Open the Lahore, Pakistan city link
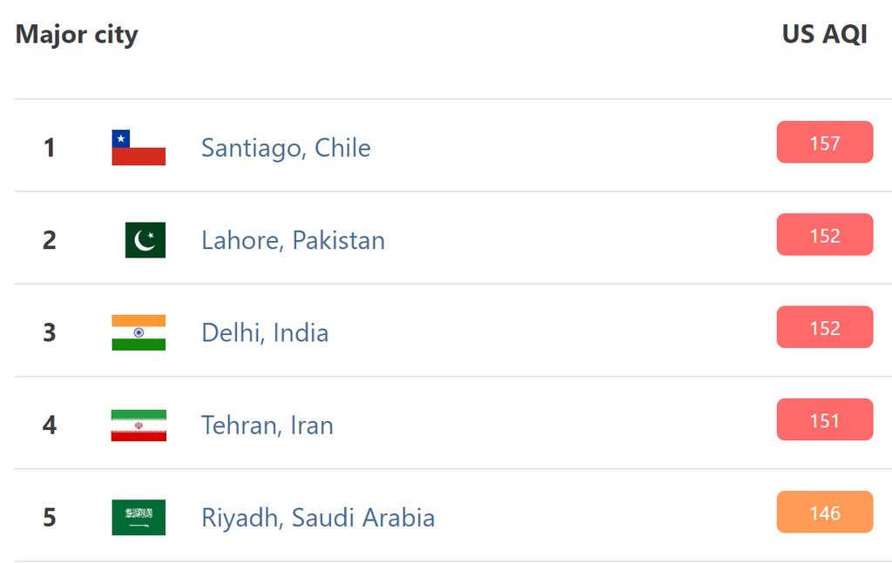The height and width of the screenshot is (563, 892). 293,240
